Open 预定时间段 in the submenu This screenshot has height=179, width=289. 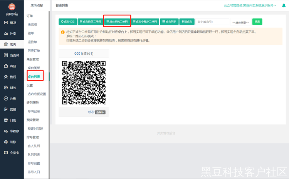tap(35, 129)
